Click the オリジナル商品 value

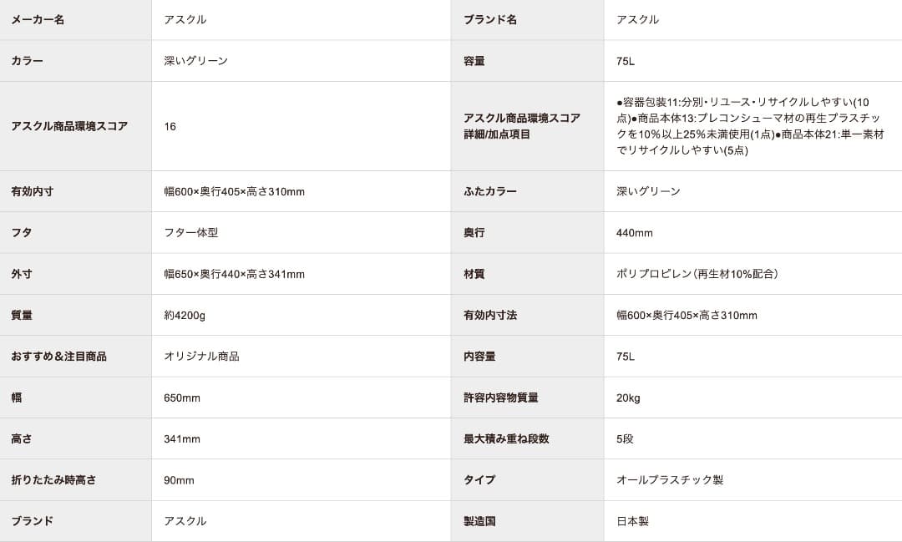click(201, 357)
